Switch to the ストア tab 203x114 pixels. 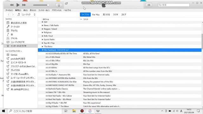tap(124, 15)
